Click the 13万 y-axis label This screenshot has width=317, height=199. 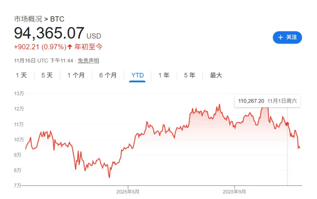coord(19,94)
